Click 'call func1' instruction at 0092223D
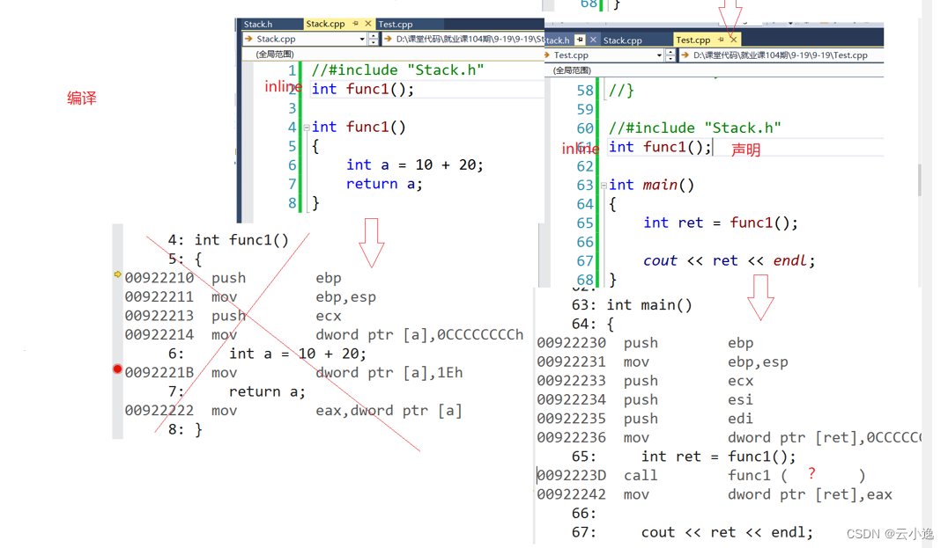Image resolution: width=948 pixels, height=548 pixels. tap(701, 476)
